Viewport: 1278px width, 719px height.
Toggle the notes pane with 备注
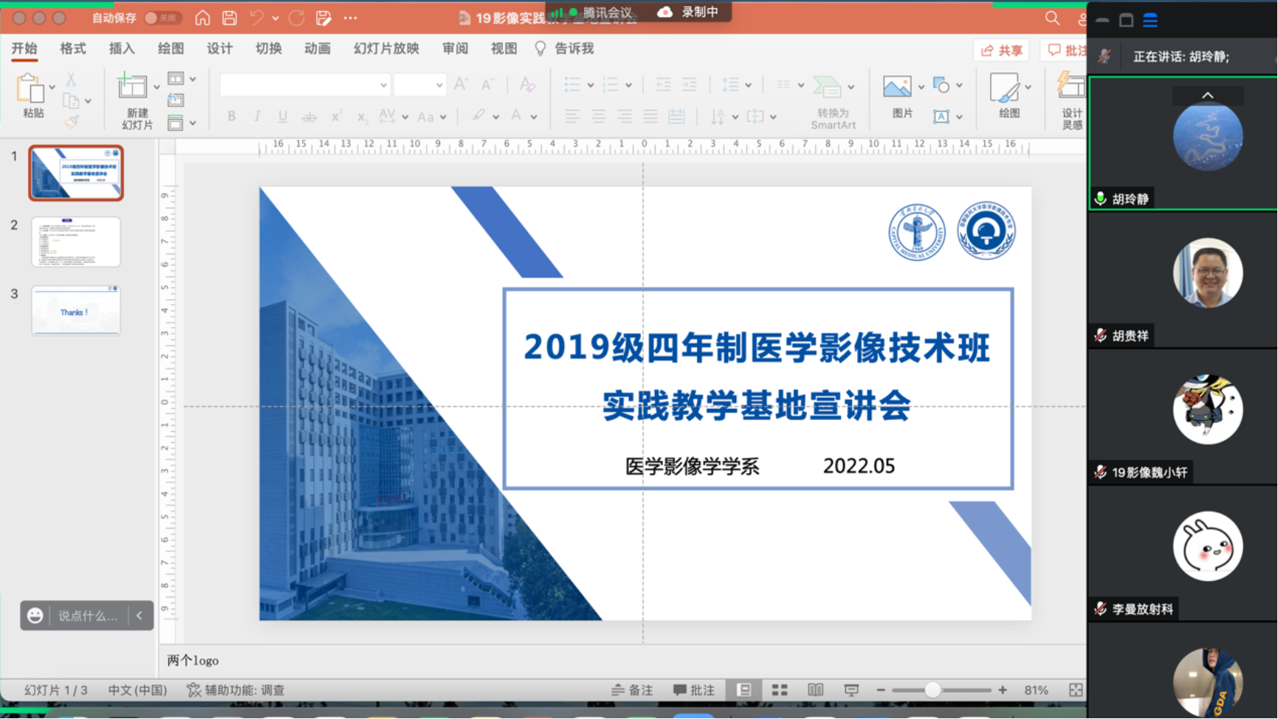coord(633,689)
